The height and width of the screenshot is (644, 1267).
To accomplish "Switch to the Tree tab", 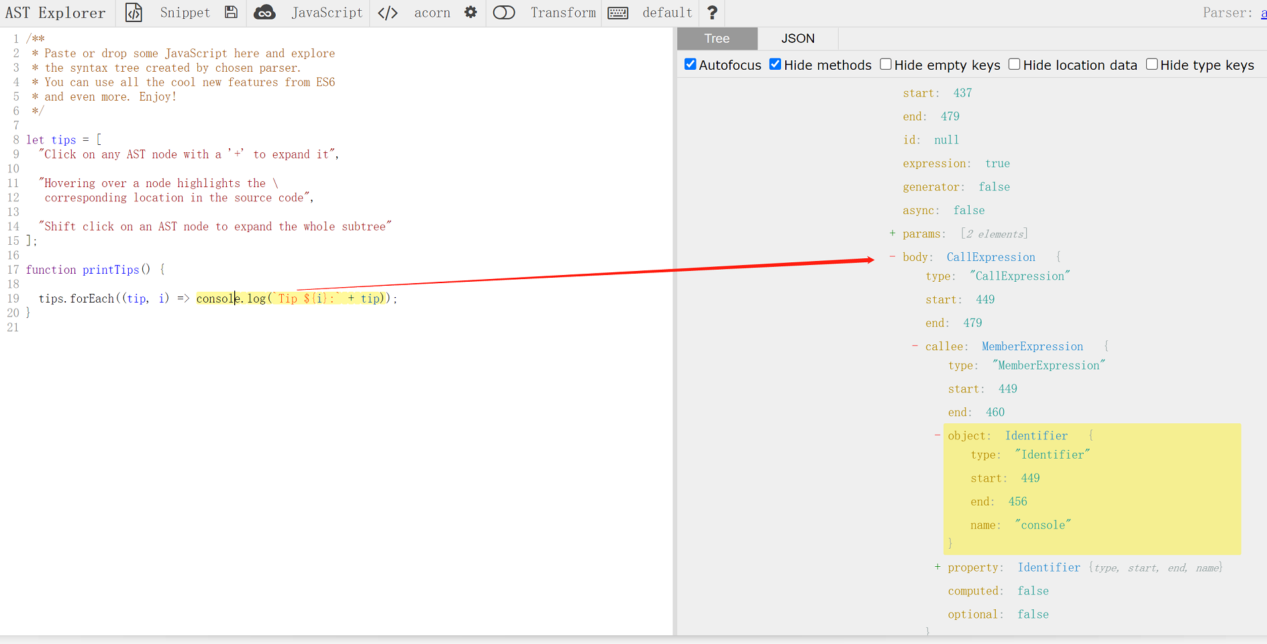I will click(x=717, y=38).
